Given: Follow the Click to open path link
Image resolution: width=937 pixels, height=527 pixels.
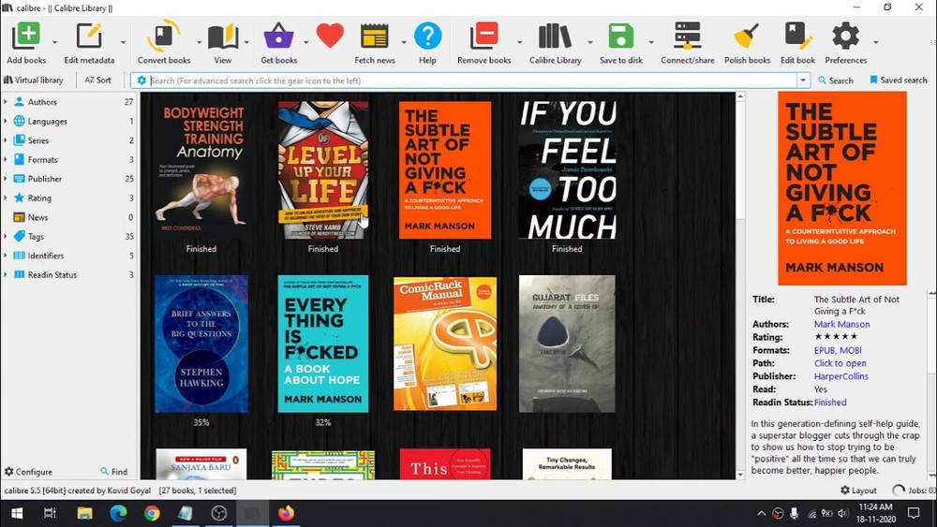Looking at the screenshot, I should pyautogui.click(x=840, y=363).
